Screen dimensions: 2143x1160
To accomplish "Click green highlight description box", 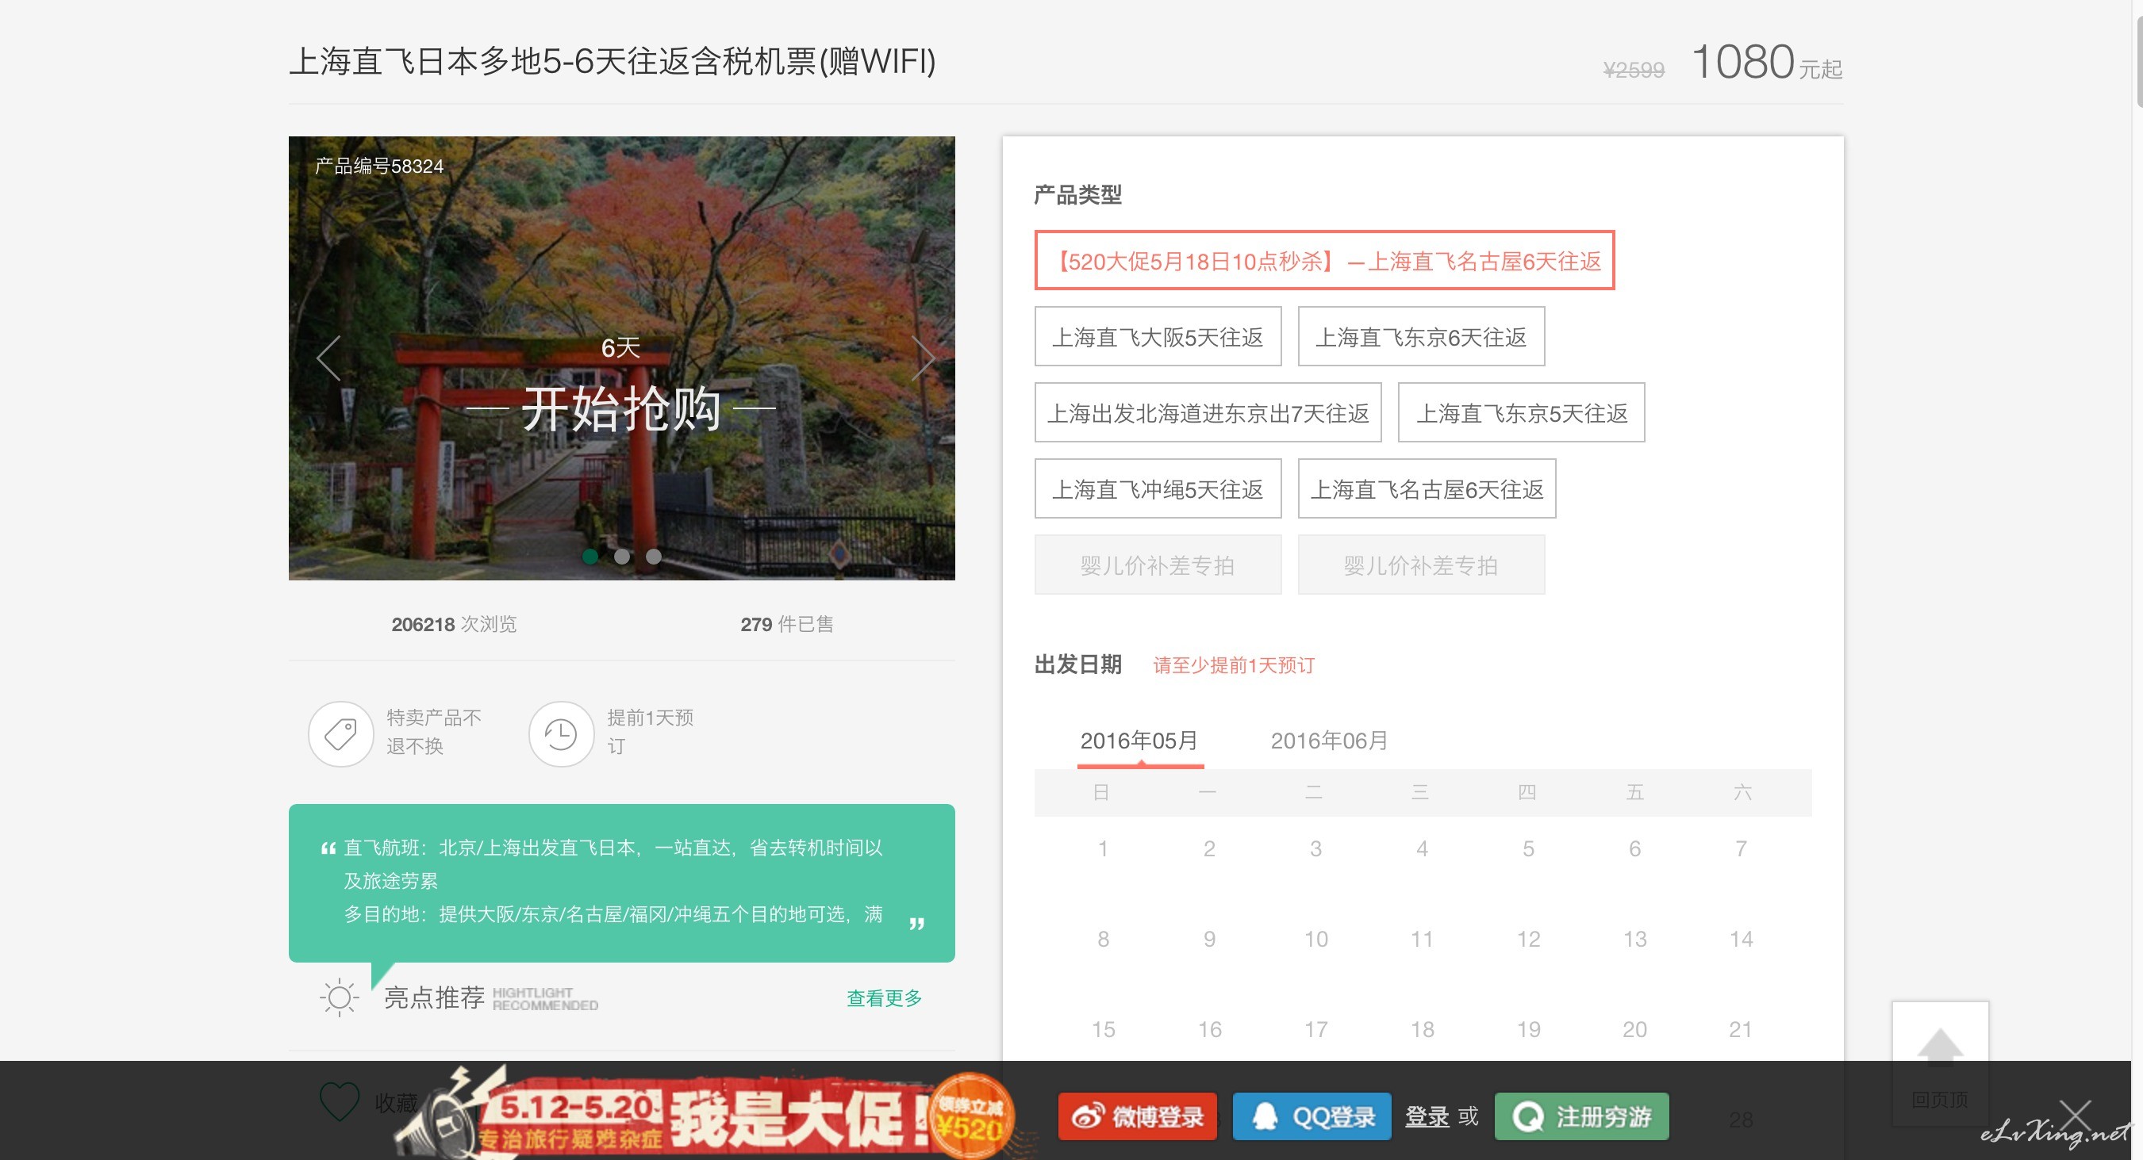I will click(x=621, y=883).
